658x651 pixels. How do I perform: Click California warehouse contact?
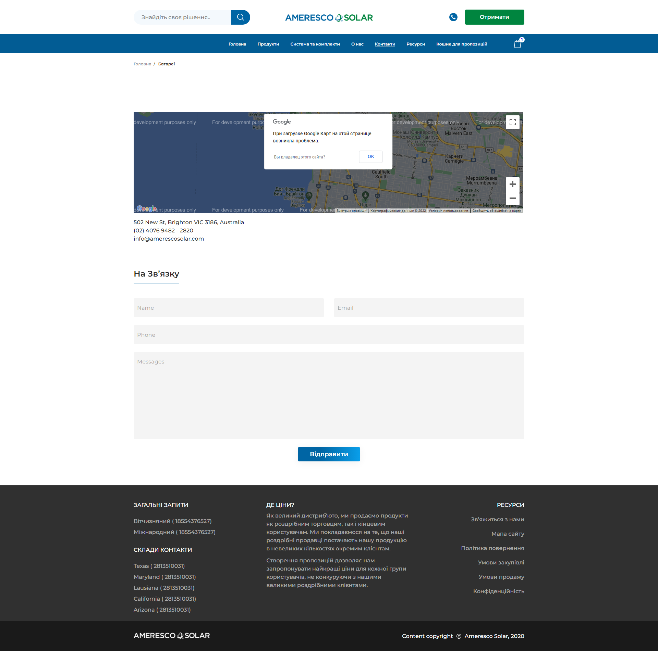click(x=165, y=599)
